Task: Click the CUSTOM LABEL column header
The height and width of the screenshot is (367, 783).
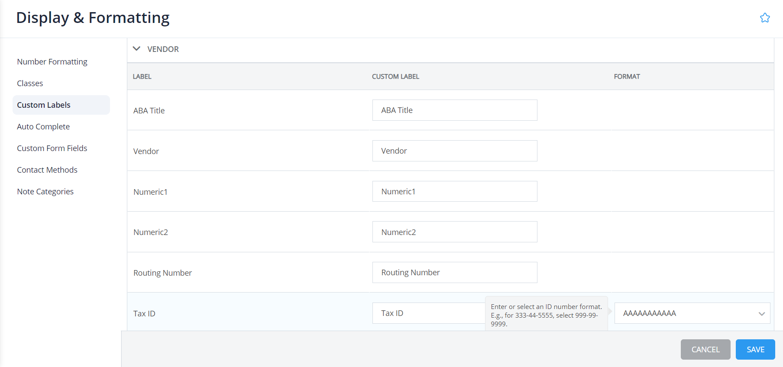Action: [395, 77]
